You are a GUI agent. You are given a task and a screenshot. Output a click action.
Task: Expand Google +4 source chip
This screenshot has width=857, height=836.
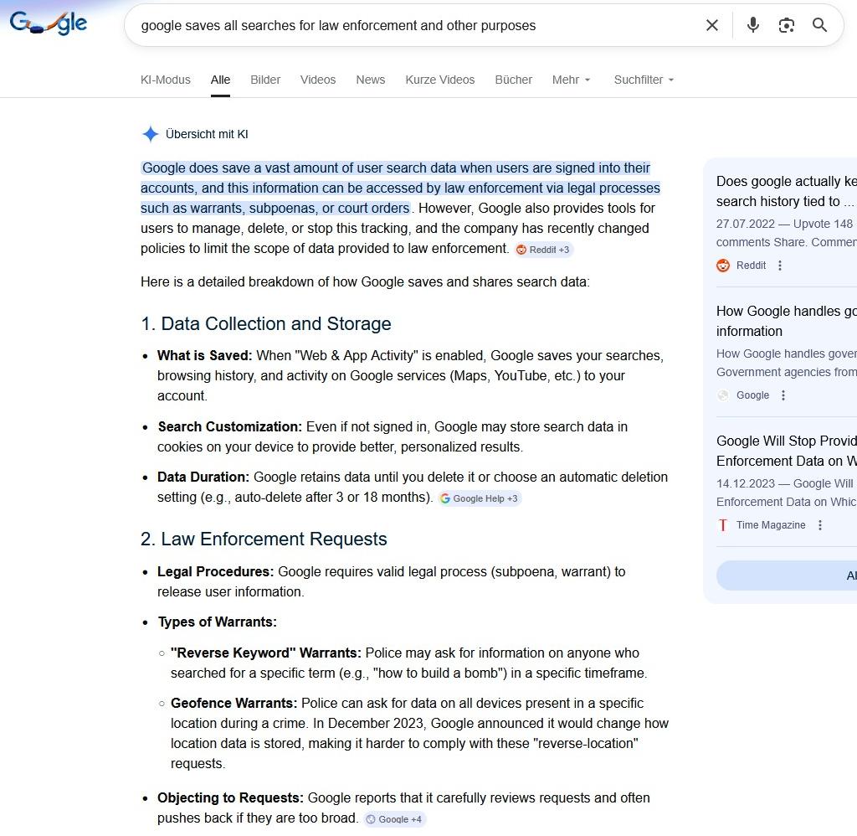394,819
